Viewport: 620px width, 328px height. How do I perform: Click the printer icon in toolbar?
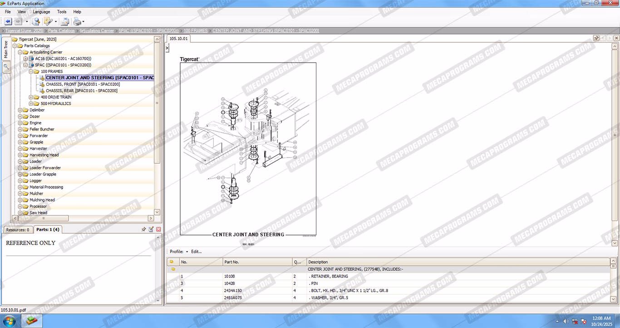78,21
